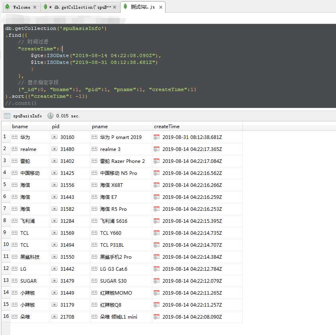Click the spuBasisInfo result label
This screenshot has width=336, height=335.
pos(28,116)
